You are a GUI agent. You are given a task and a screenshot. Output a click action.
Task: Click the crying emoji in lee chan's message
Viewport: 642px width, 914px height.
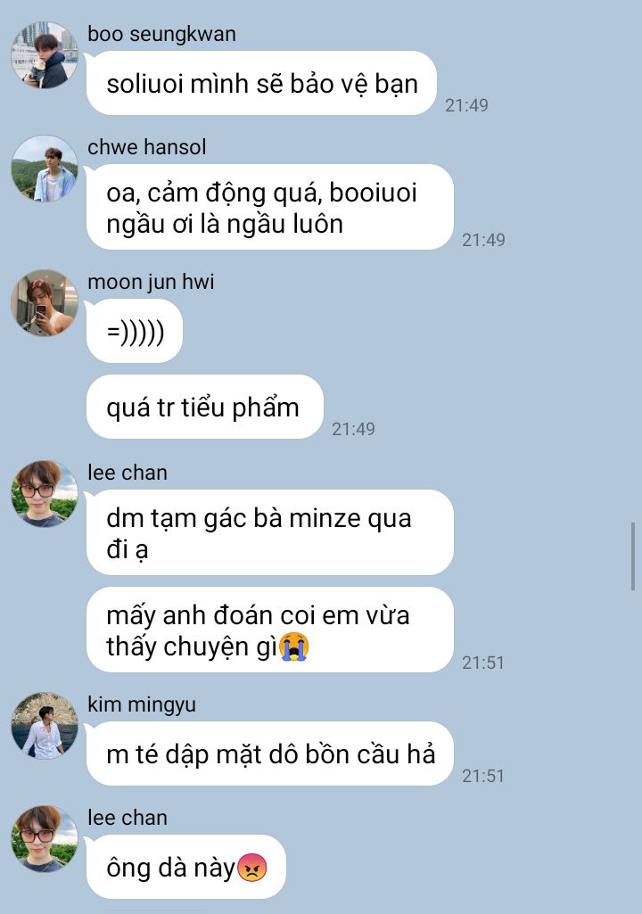click(x=294, y=647)
